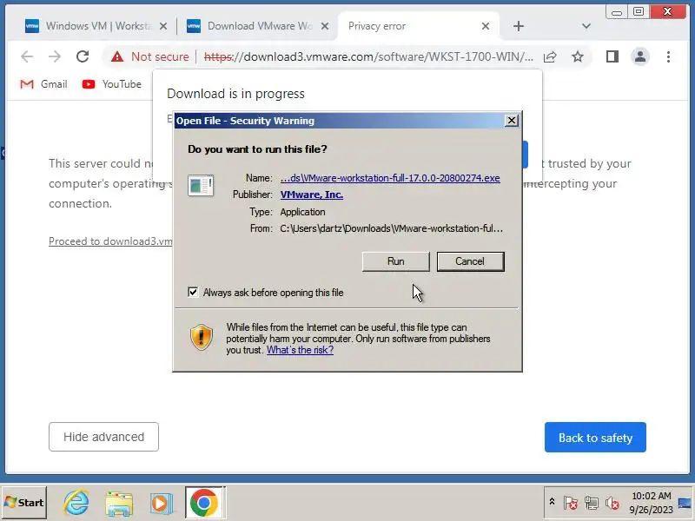The height and width of the screenshot is (521, 695).
Task: Share this page using the share icon
Action: [x=550, y=56]
